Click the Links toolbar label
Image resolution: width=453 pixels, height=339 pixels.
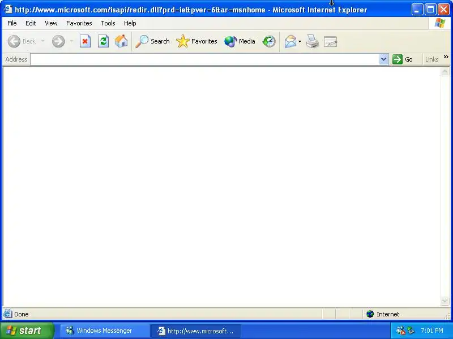point(431,59)
